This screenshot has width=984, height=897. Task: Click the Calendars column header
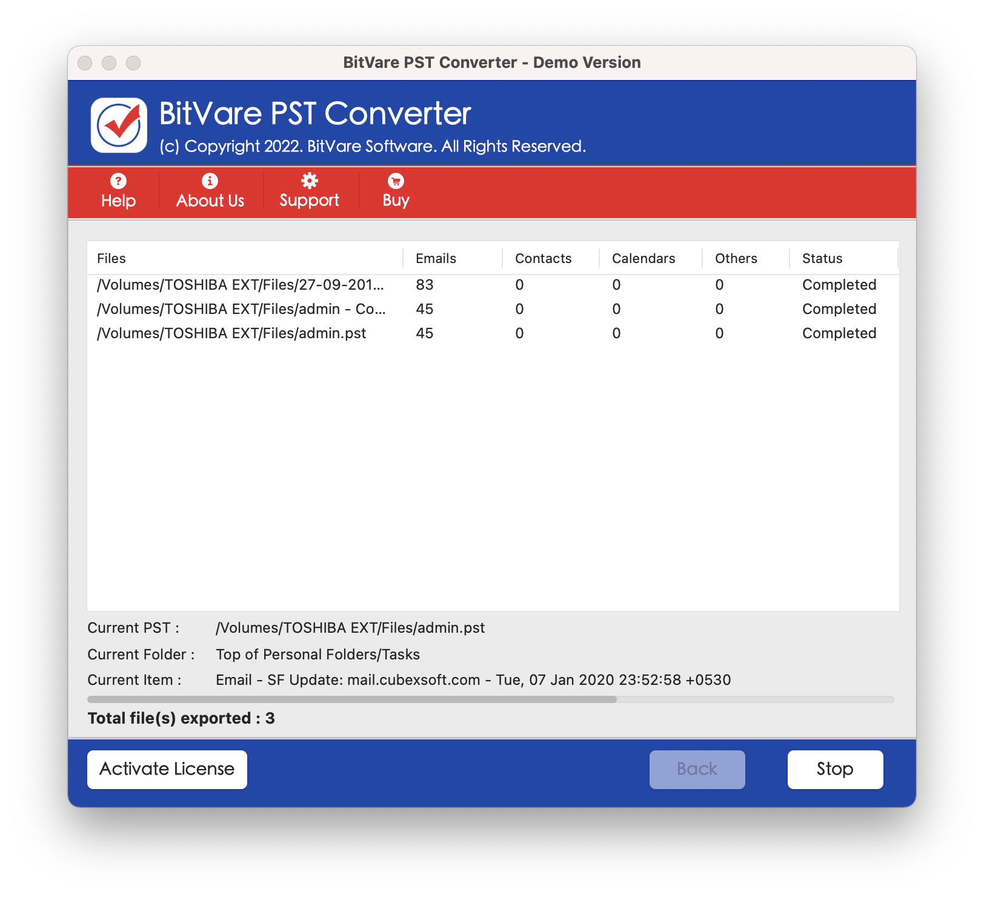click(643, 258)
